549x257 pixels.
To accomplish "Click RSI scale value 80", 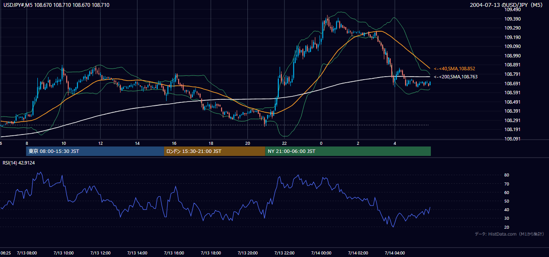I will (506, 175).
